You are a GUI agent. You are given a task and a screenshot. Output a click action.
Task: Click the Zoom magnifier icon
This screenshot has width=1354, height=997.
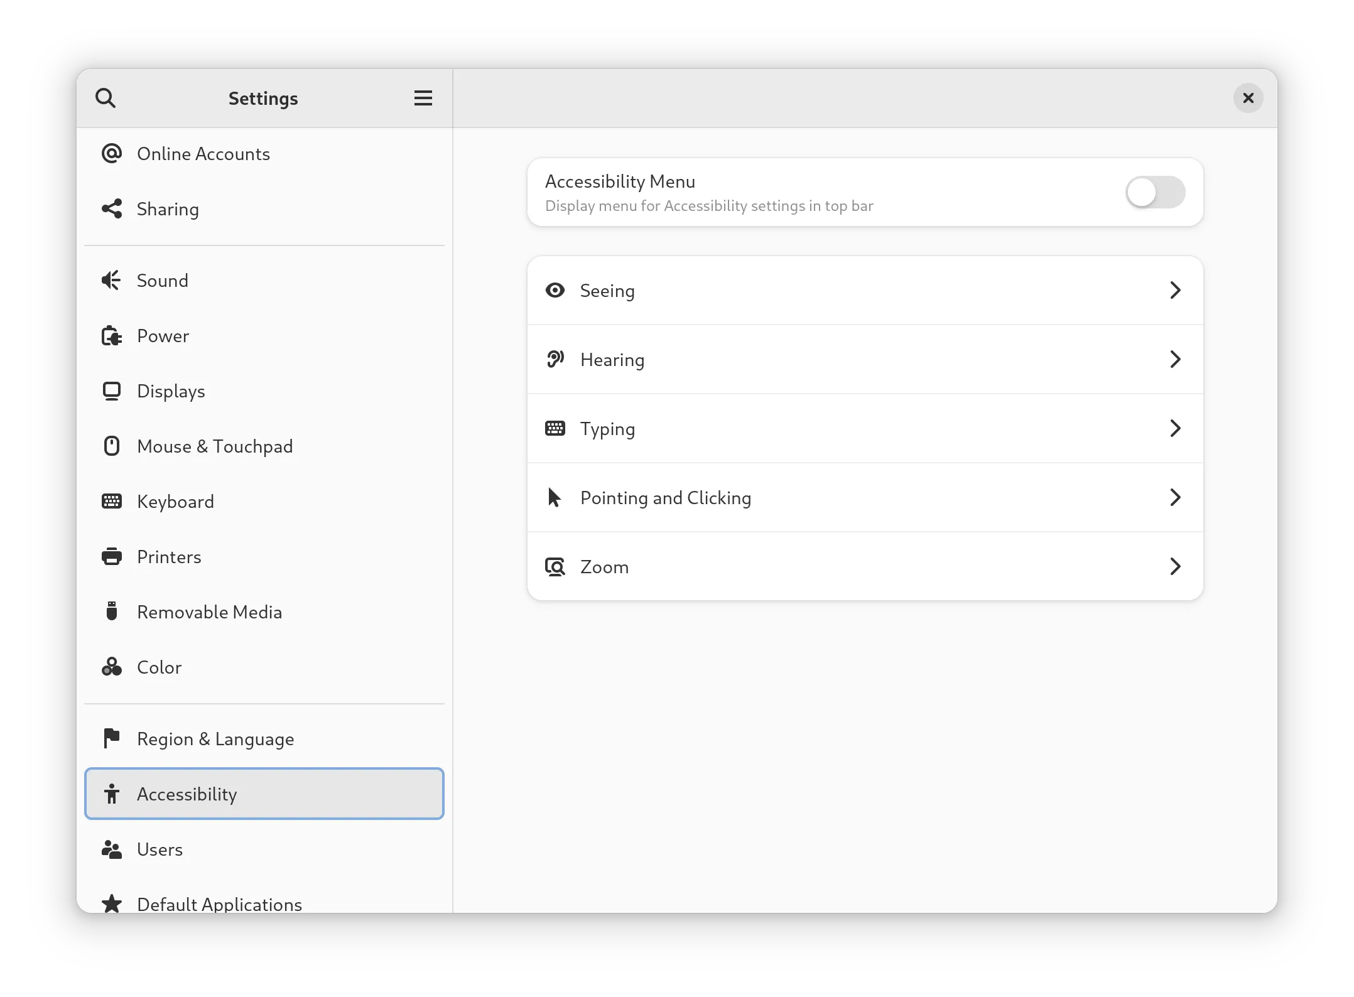[x=555, y=567]
